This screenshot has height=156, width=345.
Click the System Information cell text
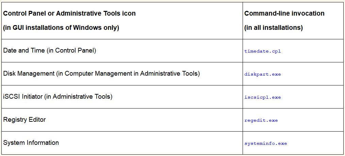(x=31, y=143)
